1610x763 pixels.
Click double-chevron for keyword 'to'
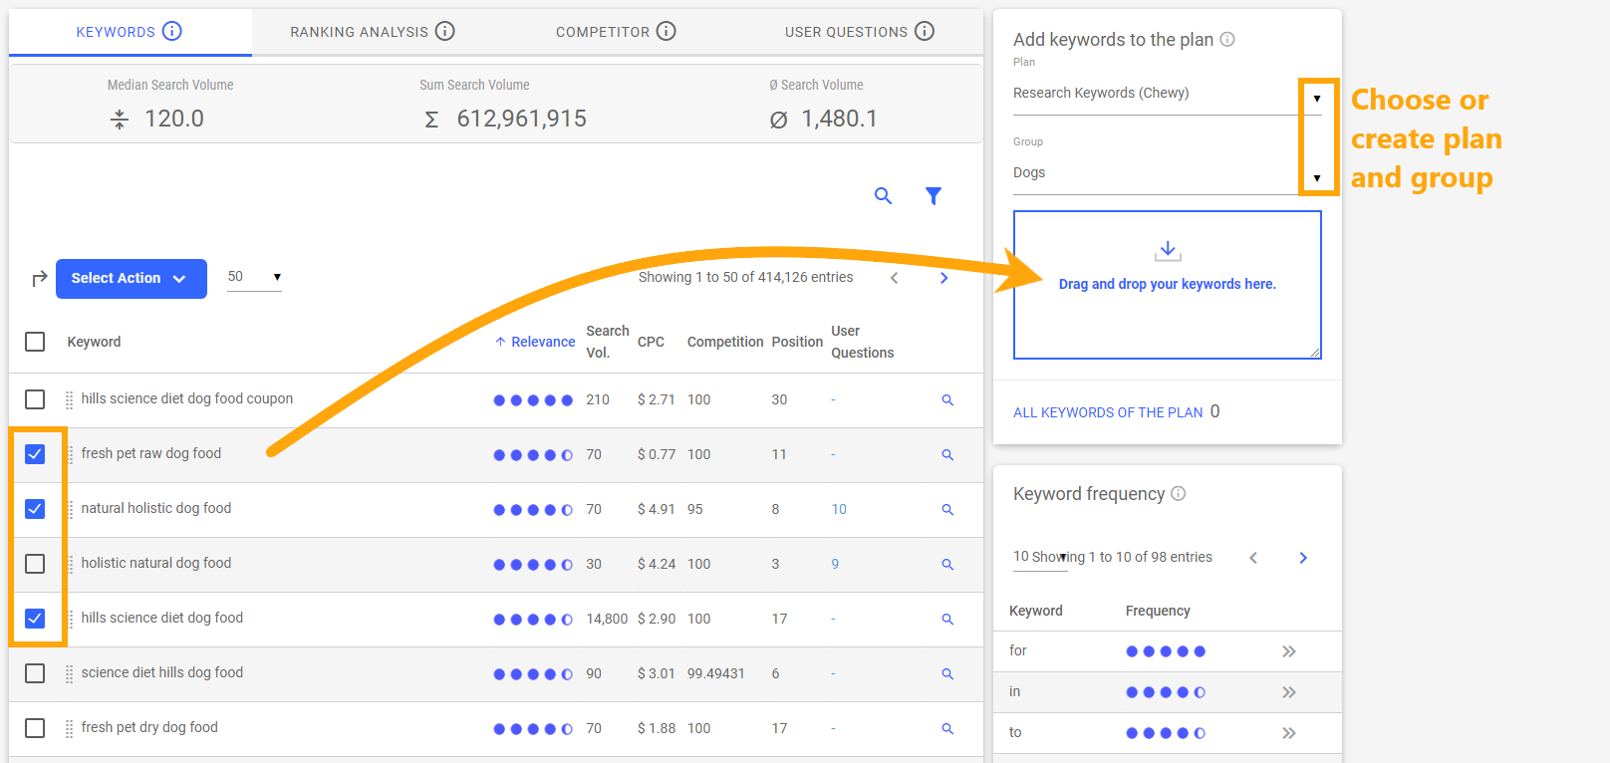pyautogui.click(x=1289, y=733)
